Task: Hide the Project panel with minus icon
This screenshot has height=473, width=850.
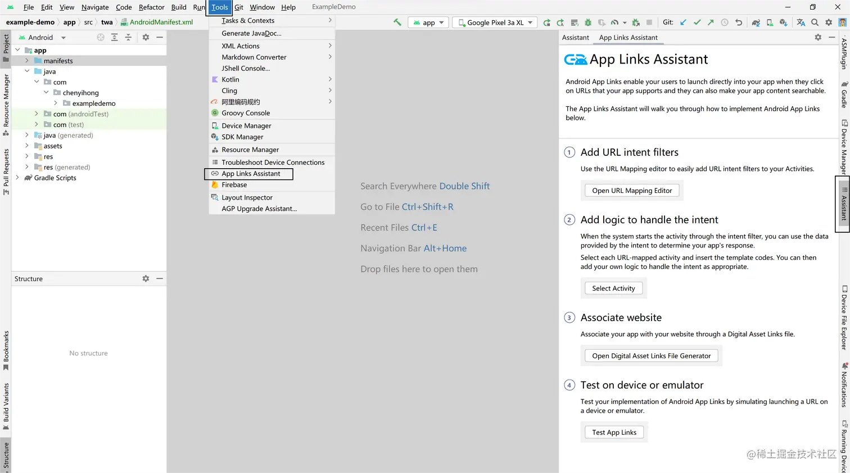Action: (160, 37)
